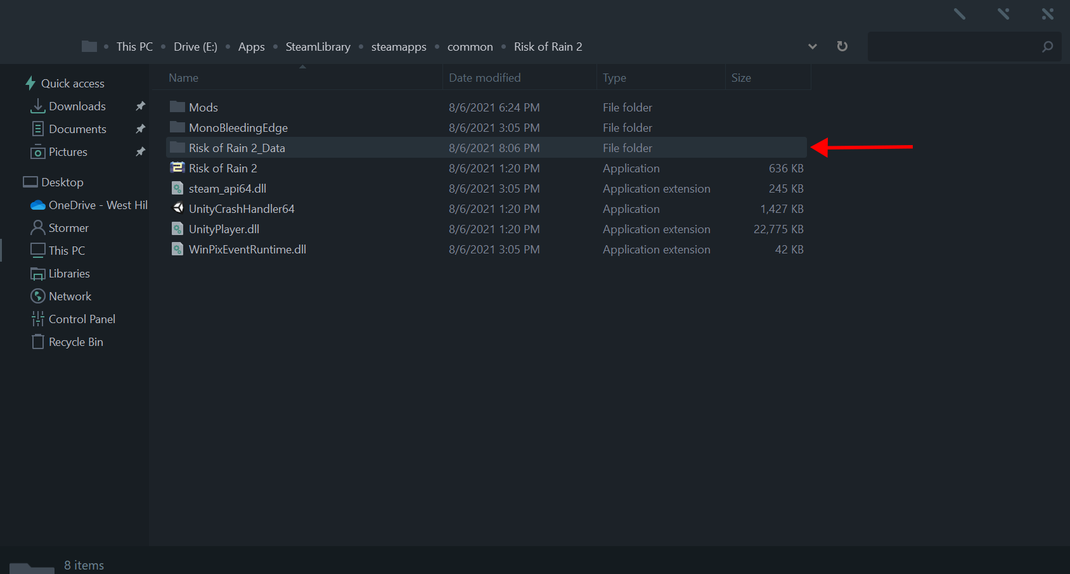
Task: Open Libraries from the navigation pane
Action: 69,274
